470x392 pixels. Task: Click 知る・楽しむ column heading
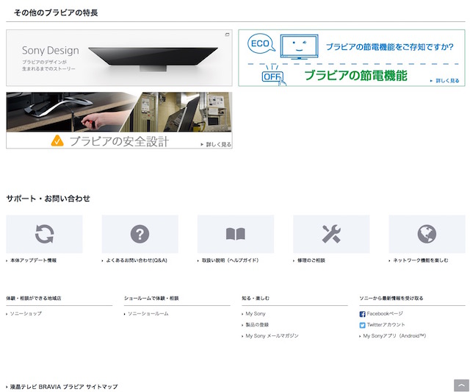pos(256,298)
